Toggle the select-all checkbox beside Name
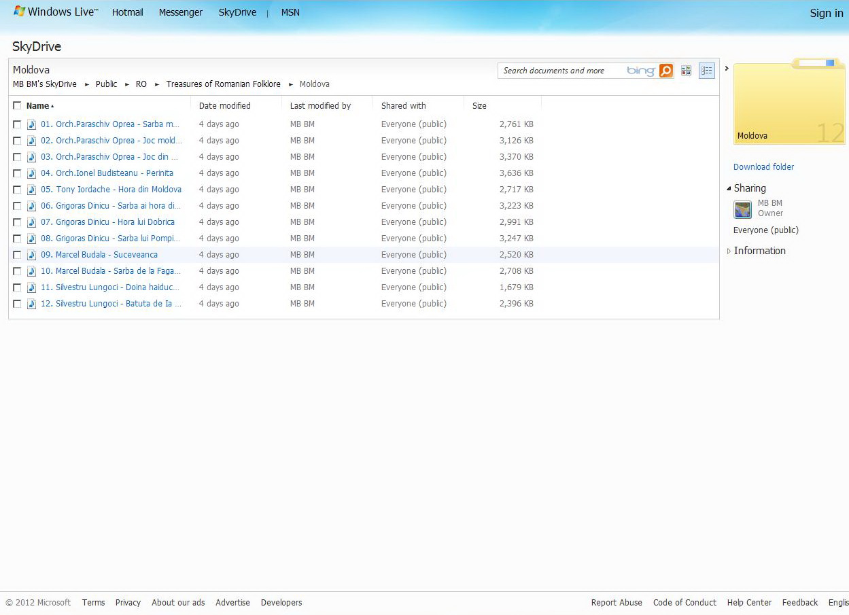Screen dimensions: 849x615 [x=18, y=105]
